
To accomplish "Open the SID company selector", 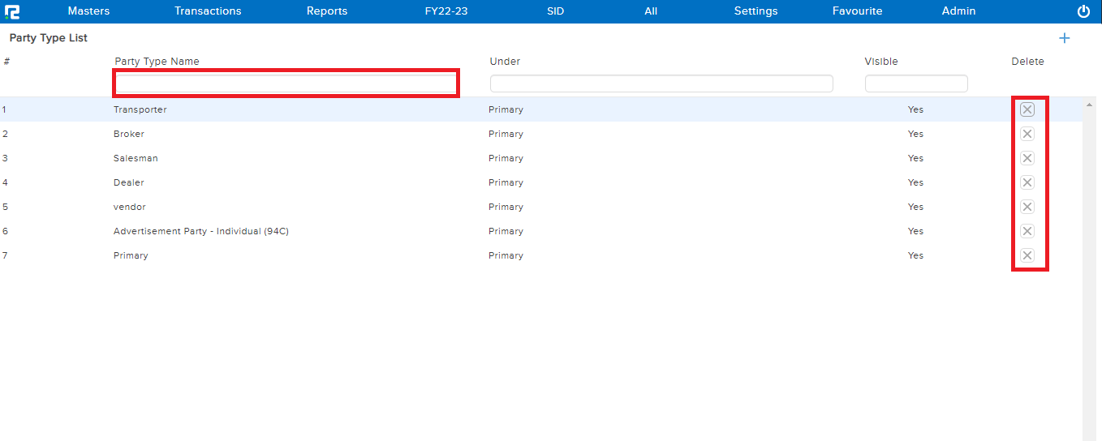I will click(x=555, y=11).
